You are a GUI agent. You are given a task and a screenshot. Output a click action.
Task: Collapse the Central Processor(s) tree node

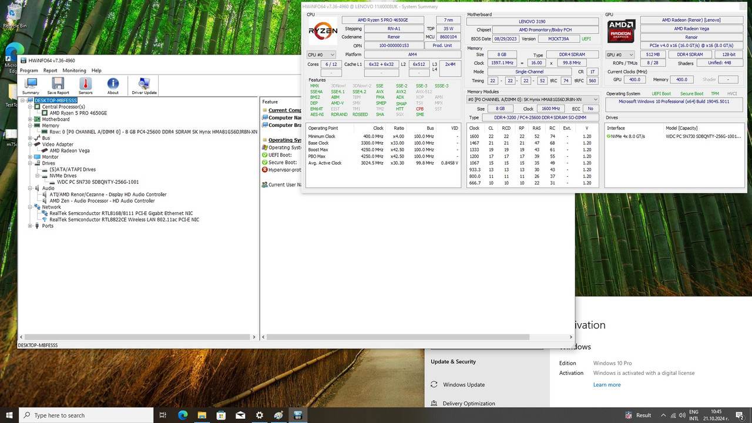[x=30, y=107]
